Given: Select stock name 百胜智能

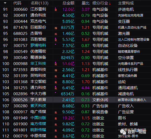Looking at the screenshot, I should pos(38,40).
